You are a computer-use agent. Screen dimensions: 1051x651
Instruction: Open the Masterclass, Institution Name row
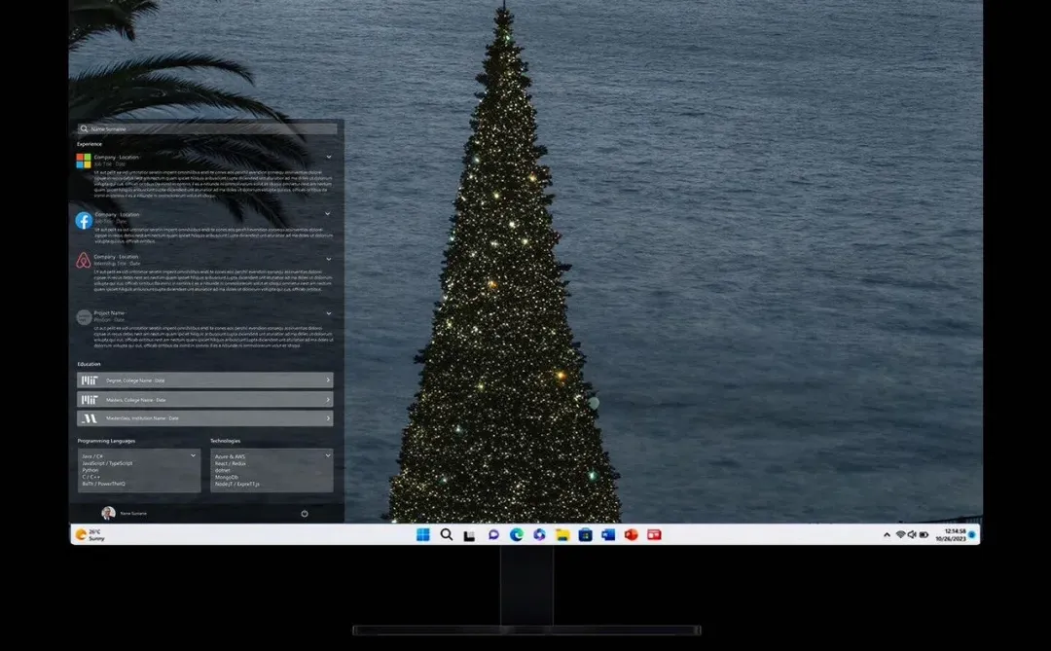point(205,418)
